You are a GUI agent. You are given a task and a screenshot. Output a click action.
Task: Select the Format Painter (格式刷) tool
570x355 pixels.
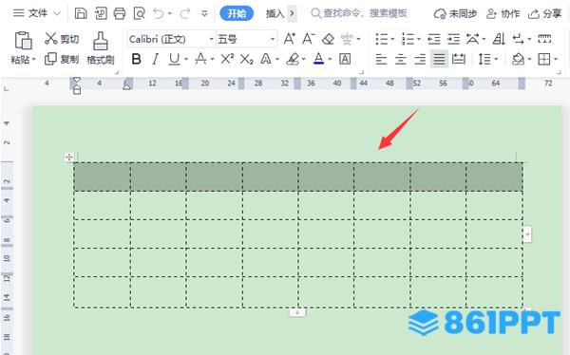(101, 47)
